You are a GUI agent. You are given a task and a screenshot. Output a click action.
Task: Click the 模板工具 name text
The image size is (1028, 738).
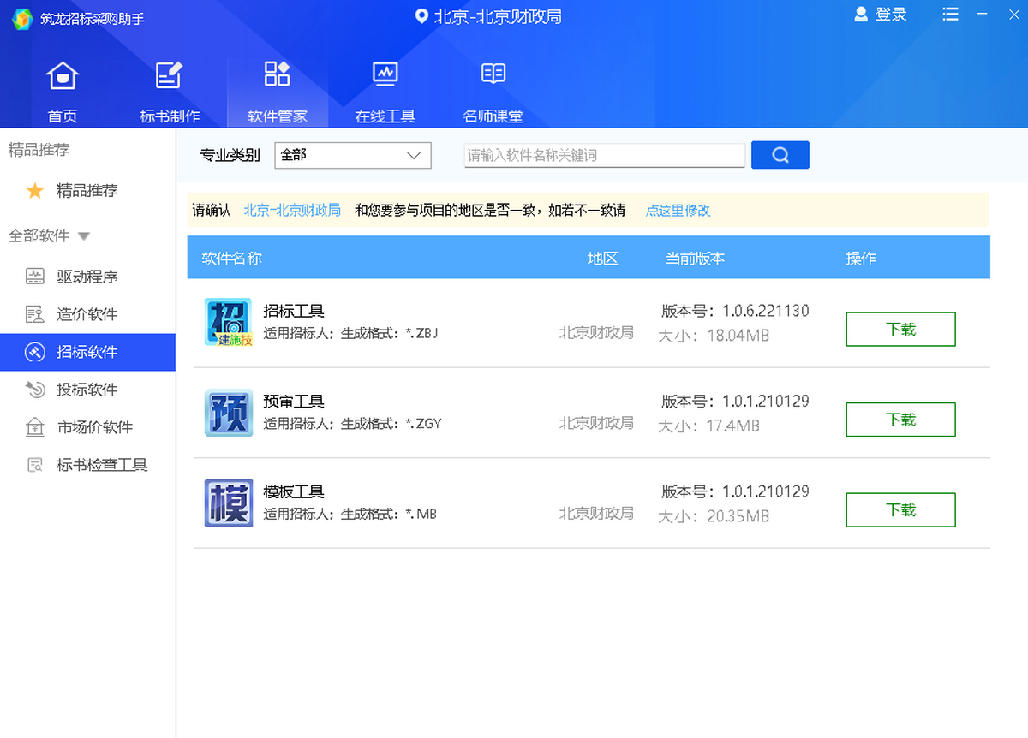[x=294, y=492]
